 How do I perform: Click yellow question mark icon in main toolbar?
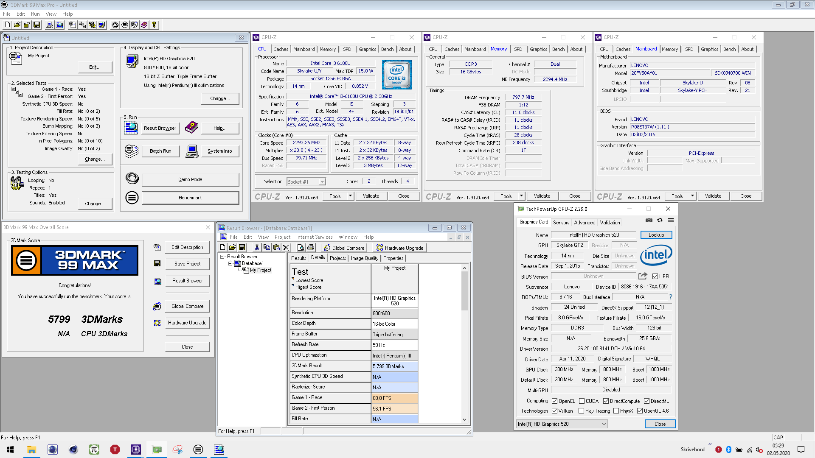pyautogui.click(x=154, y=25)
